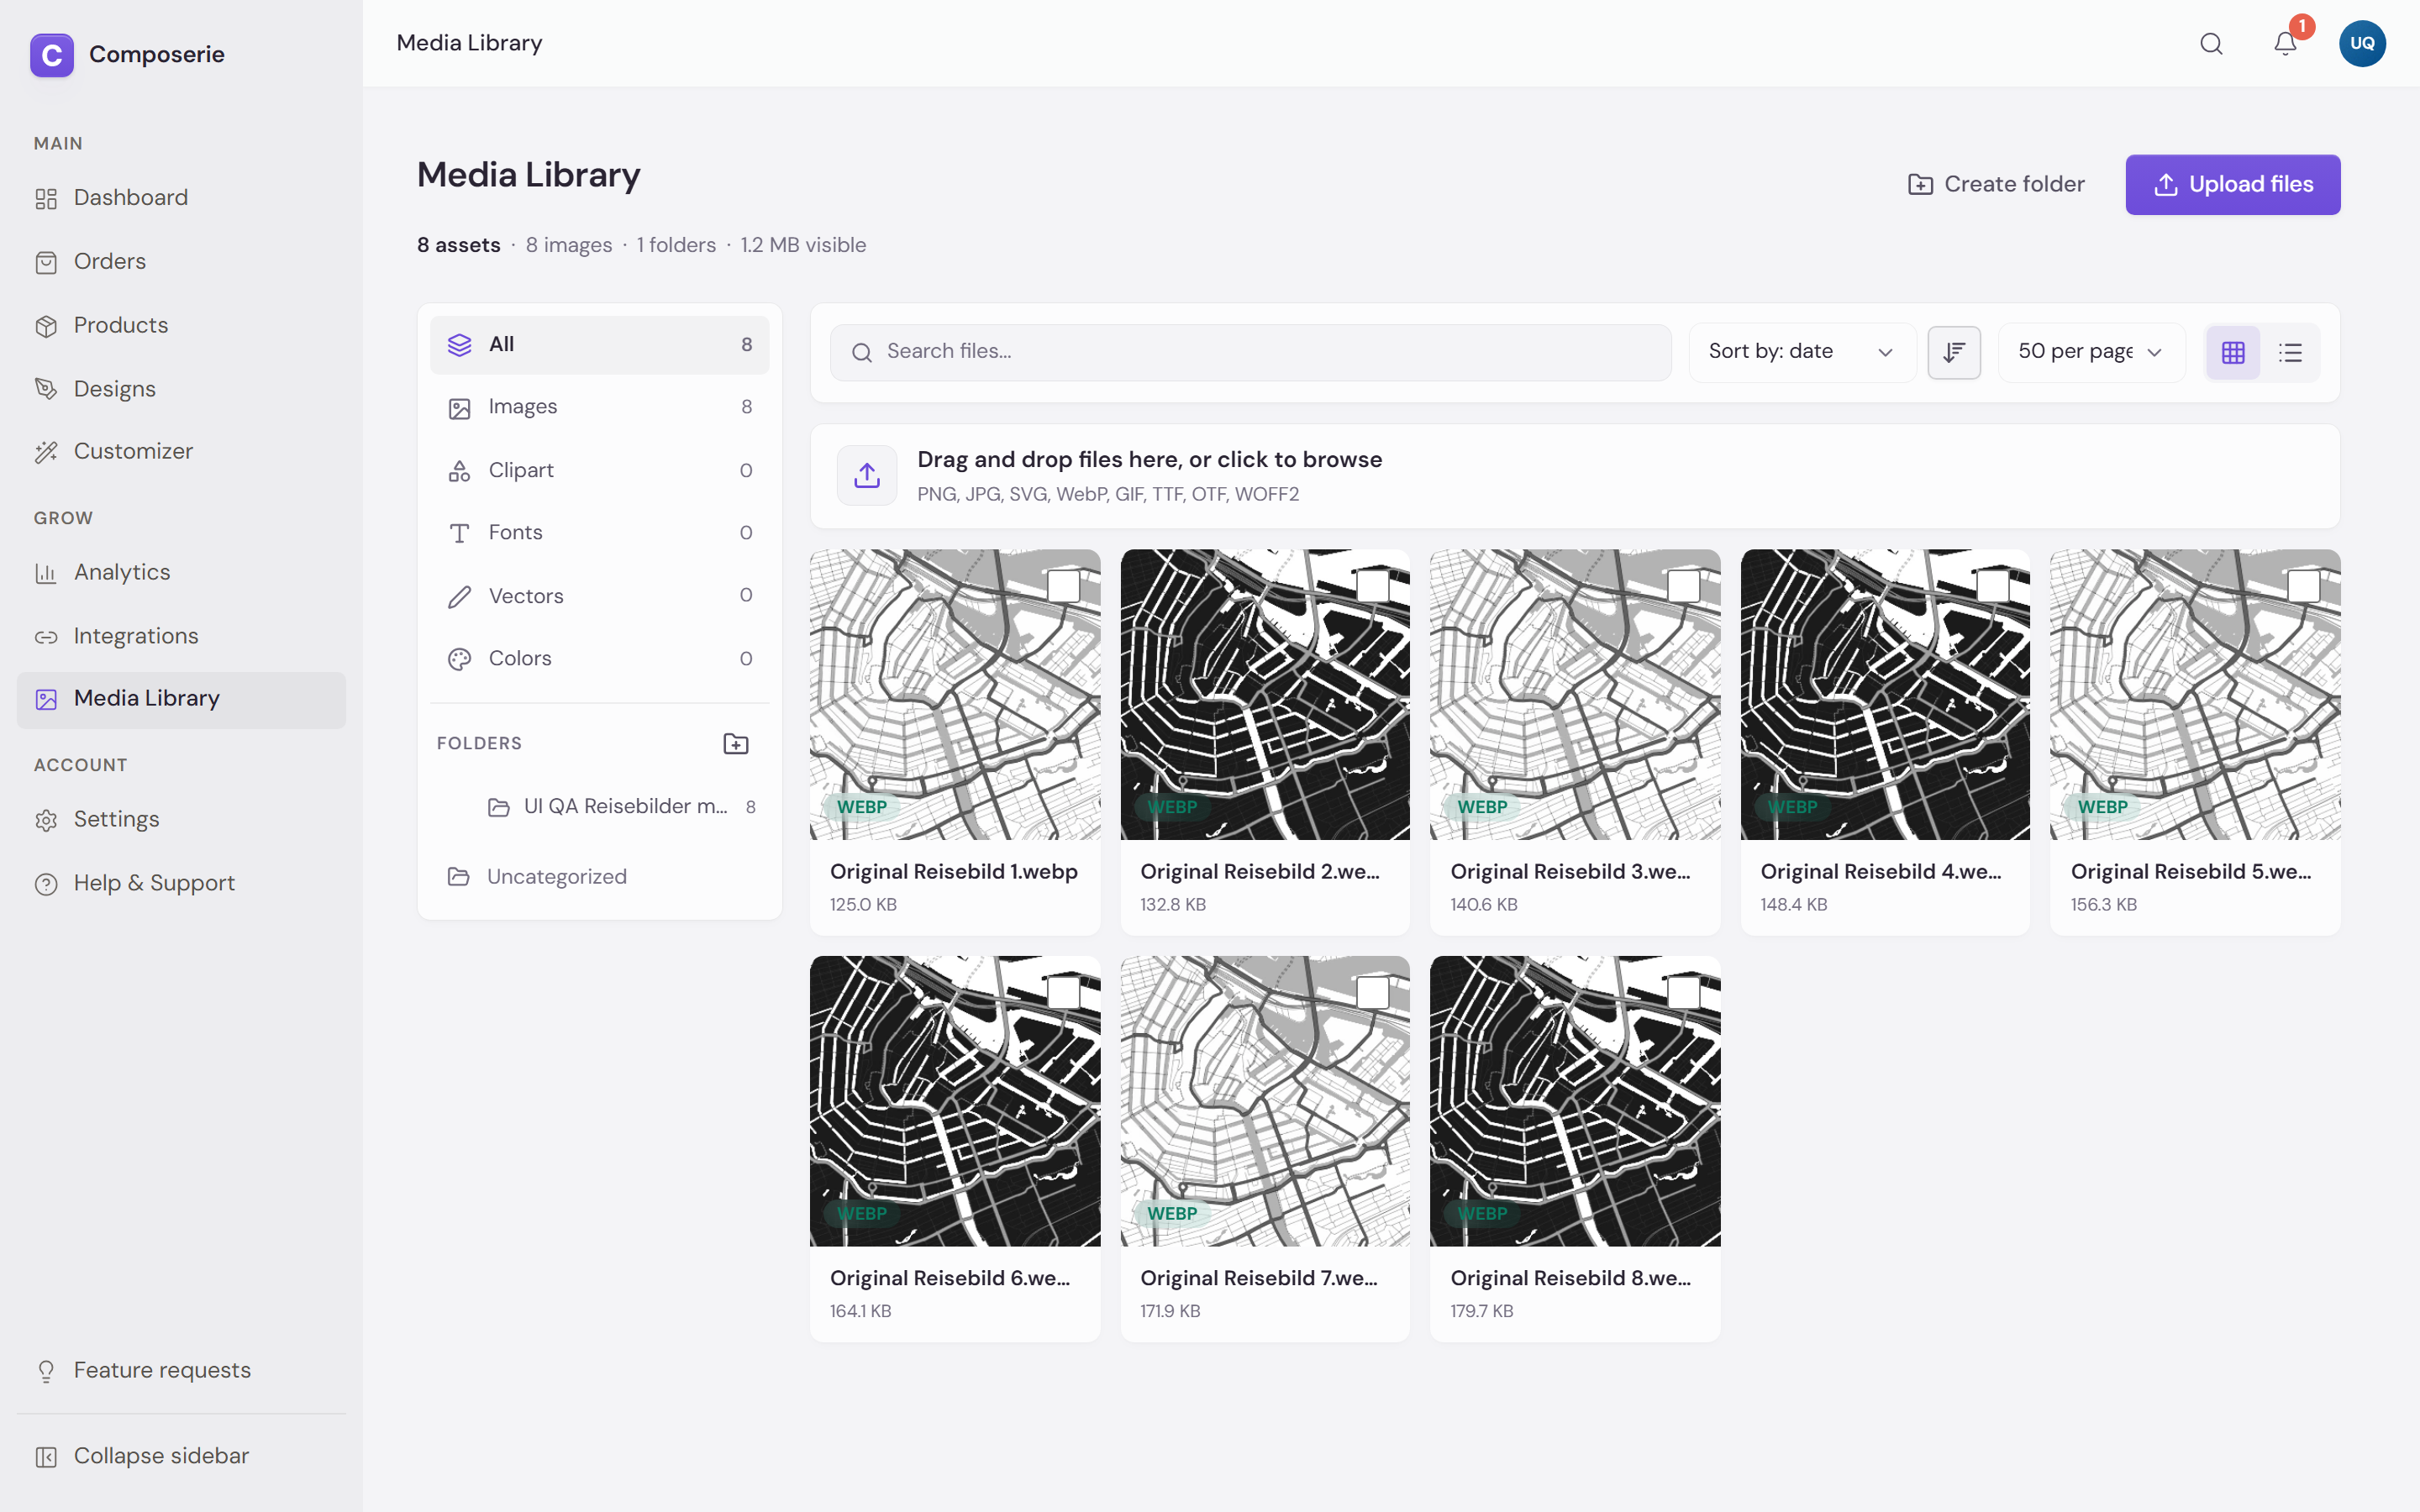This screenshot has height=1512, width=2420.
Task: Open the Sort by: date dropdown
Action: click(x=1802, y=352)
